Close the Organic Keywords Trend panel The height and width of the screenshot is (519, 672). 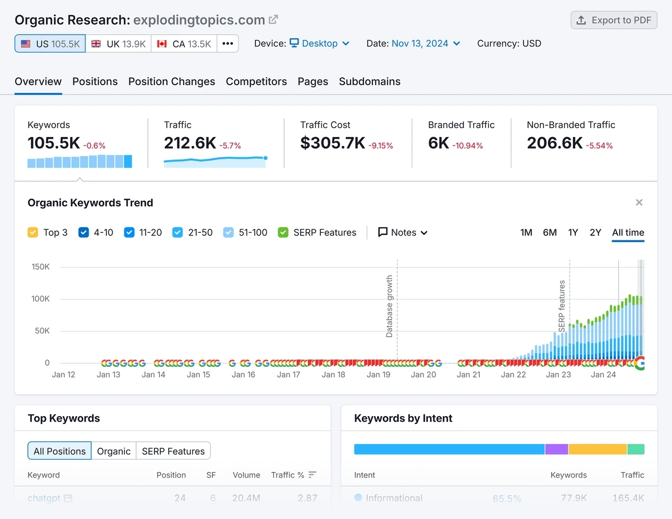(x=639, y=202)
